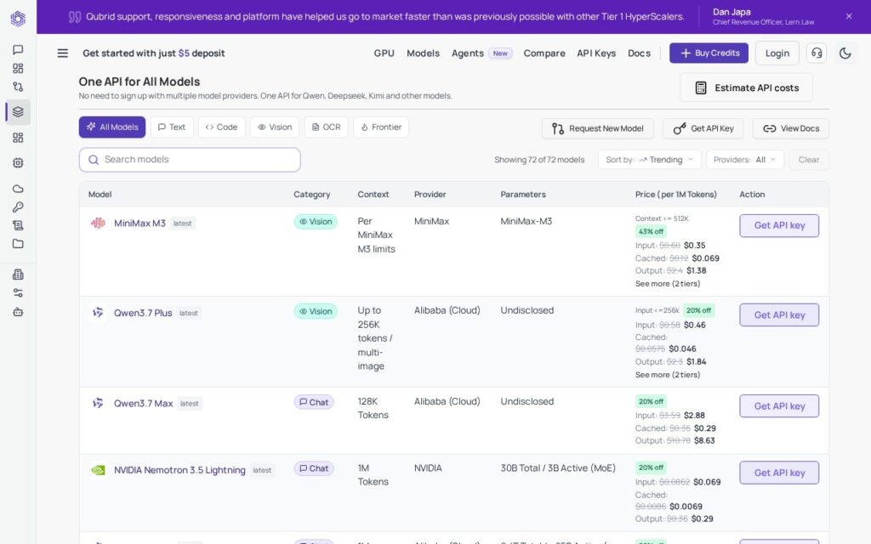
Task: Click the View Docs button
Action: tap(791, 129)
